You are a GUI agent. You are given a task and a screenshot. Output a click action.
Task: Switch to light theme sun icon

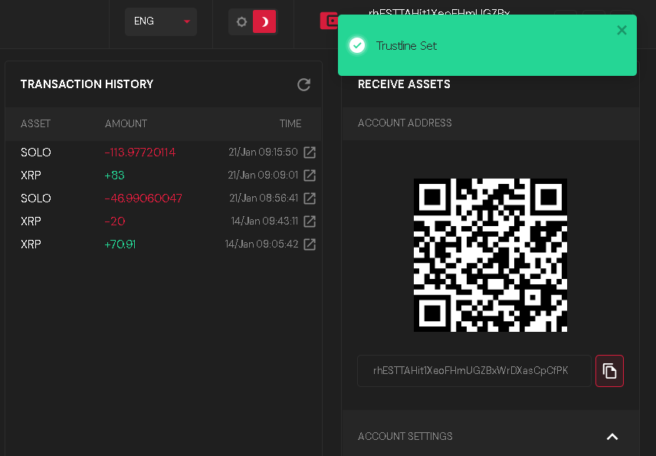241,21
